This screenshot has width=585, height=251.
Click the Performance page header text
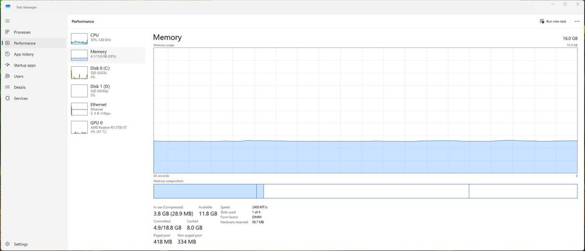tap(83, 21)
